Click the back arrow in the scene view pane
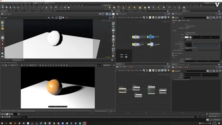The height and width of the screenshot is (125, 222). click(2, 14)
